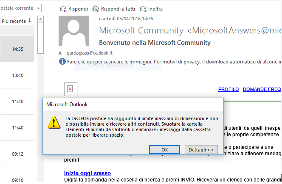Click the Inoltra button label

click(155, 9)
